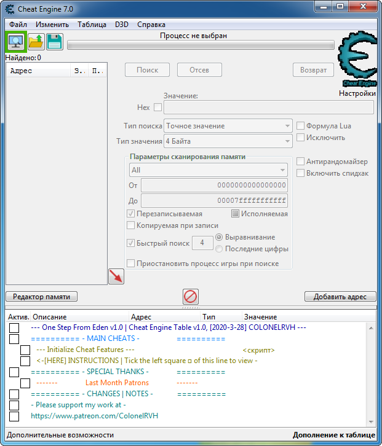This screenshot has width=382, height=446.
Task: Open the process selection icon
Action: tap(16, 42)
